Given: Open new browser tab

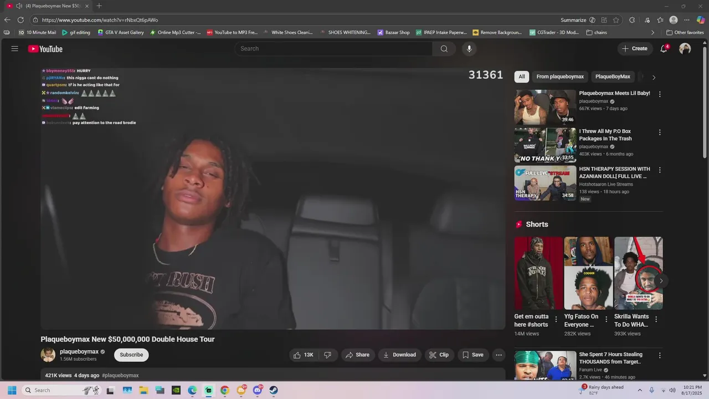Looking at the screenshot, I should [x=99, y=6].
